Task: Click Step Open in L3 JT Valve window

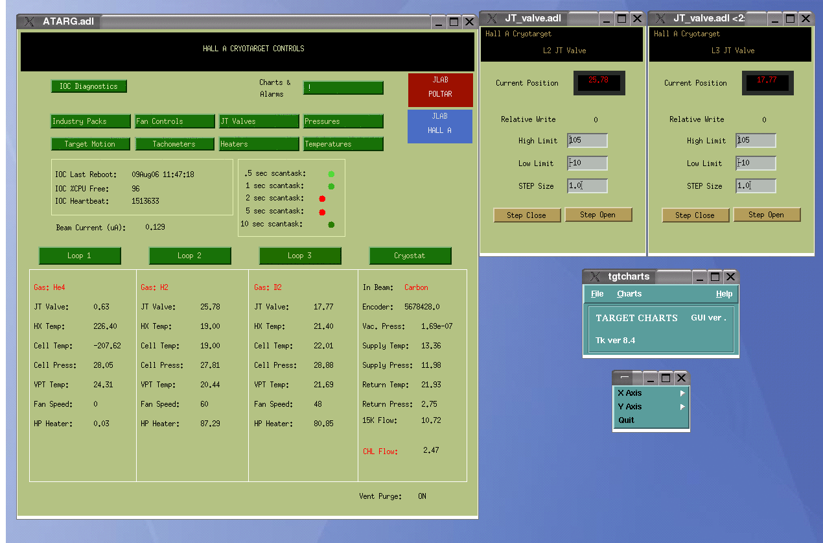Action: [767, 215]
